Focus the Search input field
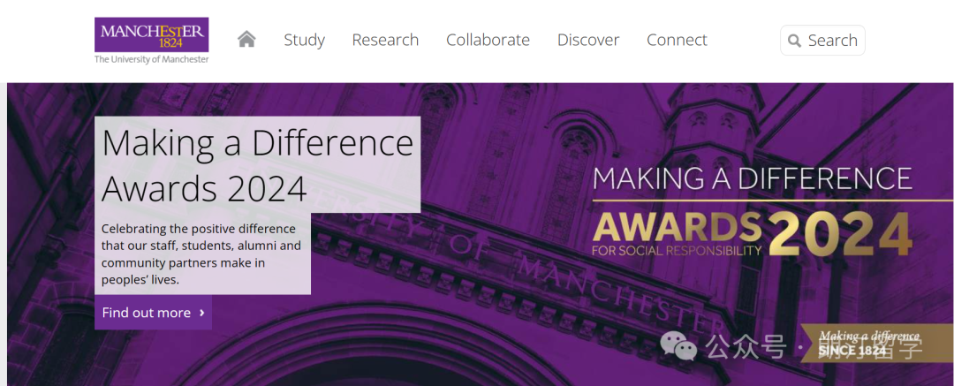 click(x=822, y=40)
